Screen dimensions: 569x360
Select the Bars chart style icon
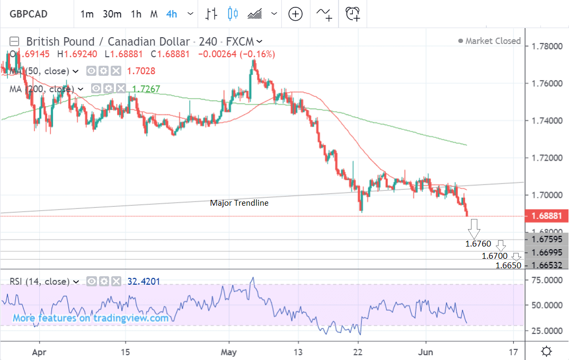click(x=212, y=14)
